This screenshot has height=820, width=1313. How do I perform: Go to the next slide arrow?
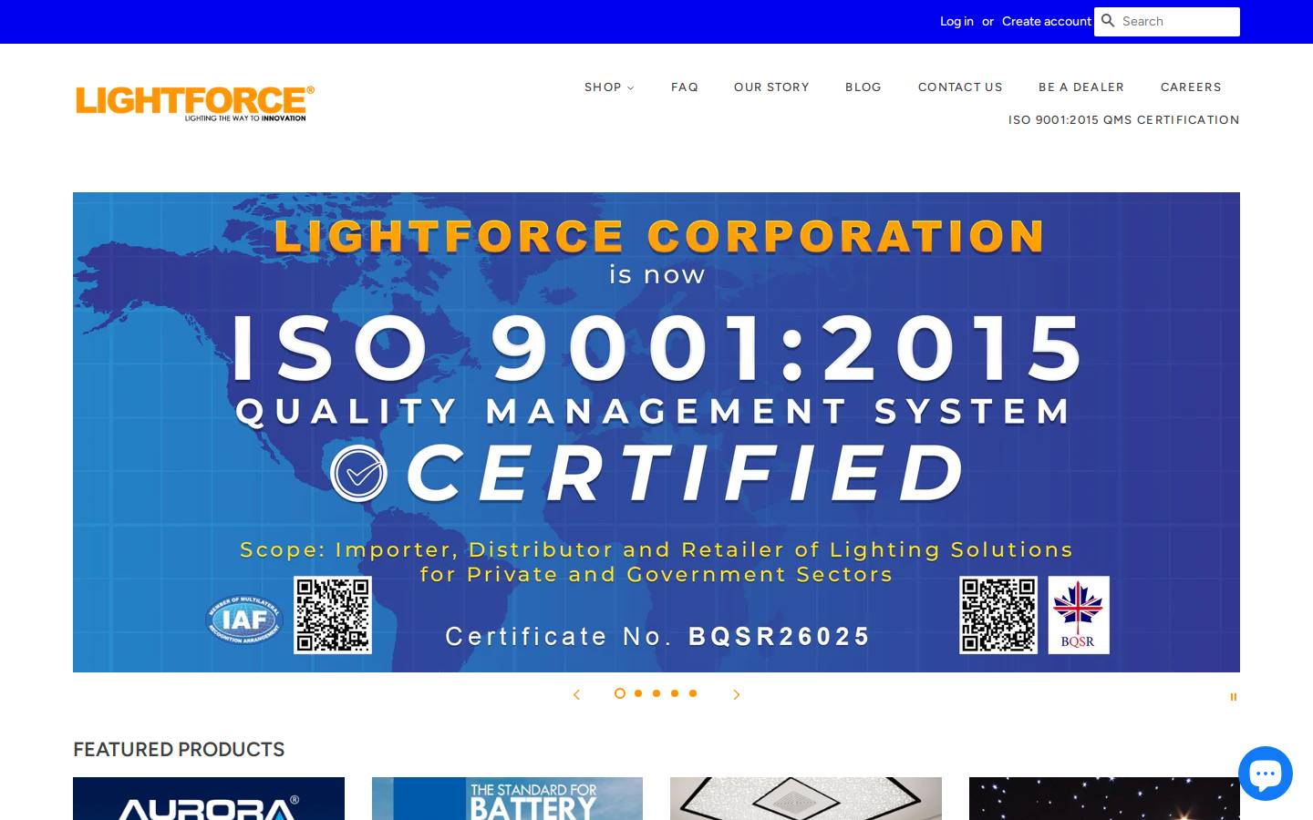[737, 694]
